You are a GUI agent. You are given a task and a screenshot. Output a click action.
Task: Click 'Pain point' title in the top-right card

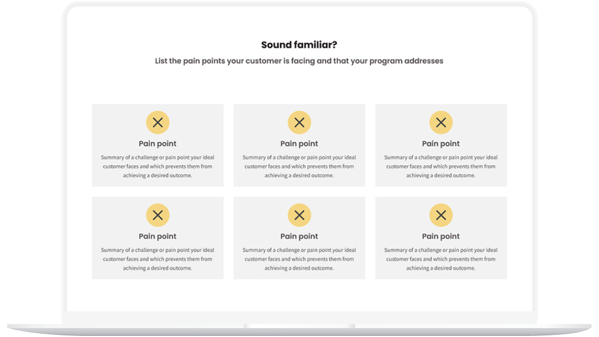pos(441,144)
